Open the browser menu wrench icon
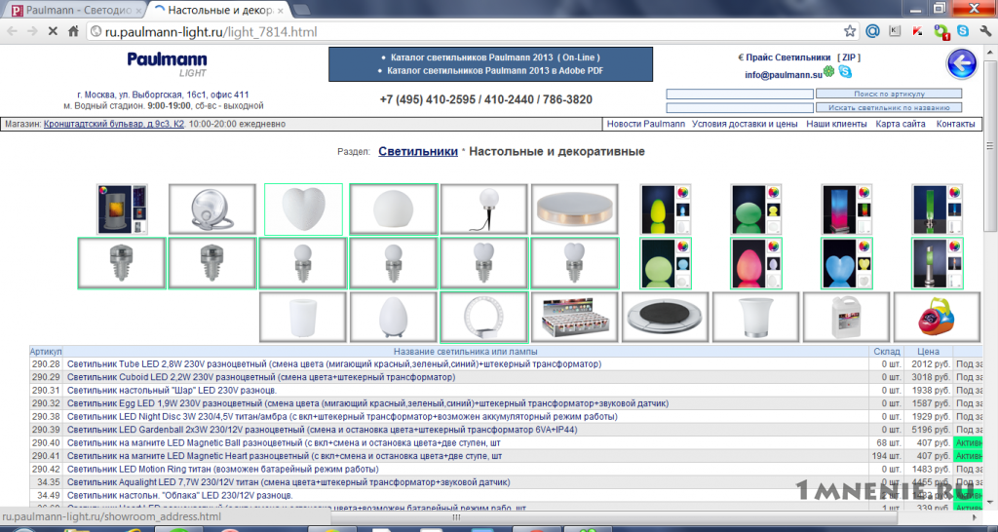The width and height of the screenshot is (998, 532). [x=986, y=30]
